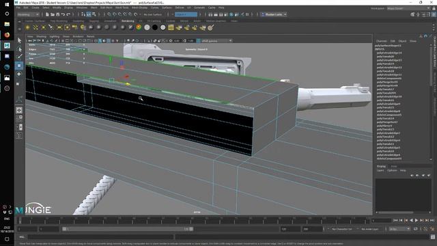Click the Undo arrow icon

(63, 14)
